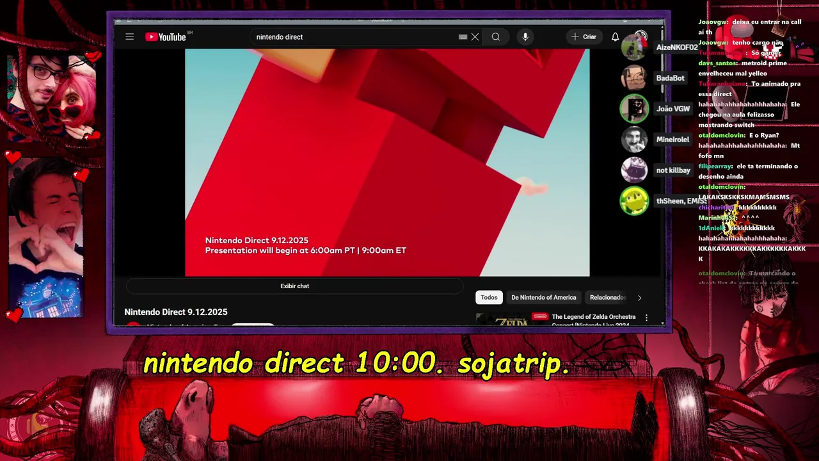Screen dimensions: 819x461
Task: Click the page scrollbar down arrow
Action: click(662, 324)
